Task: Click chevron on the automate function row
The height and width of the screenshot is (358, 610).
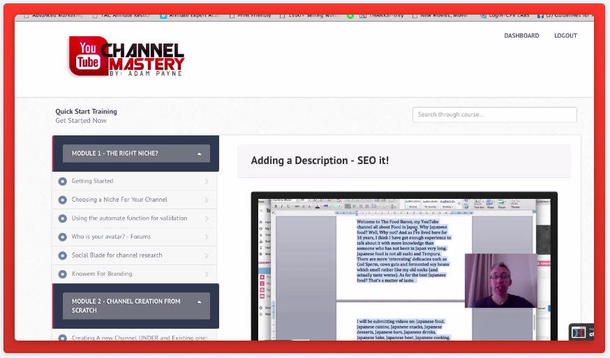Action: (x=207, y=218)
